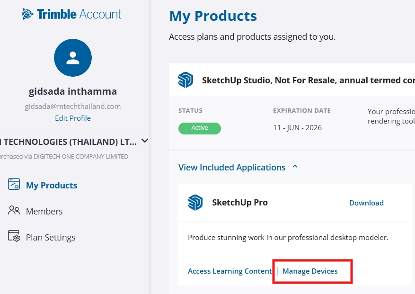Click the user profile avatar icon
415x294 pixels.
(73, 58)
